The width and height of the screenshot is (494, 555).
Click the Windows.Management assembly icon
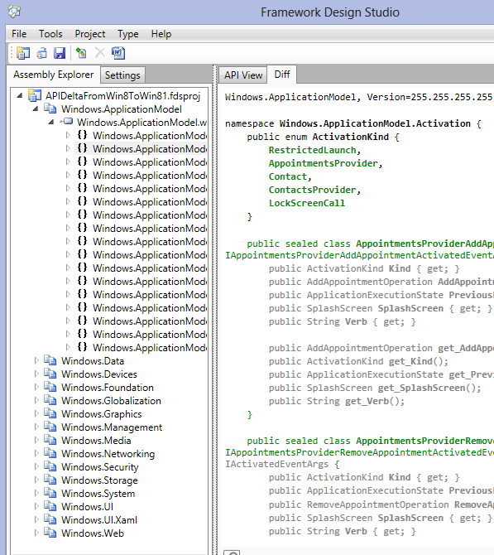50,427
